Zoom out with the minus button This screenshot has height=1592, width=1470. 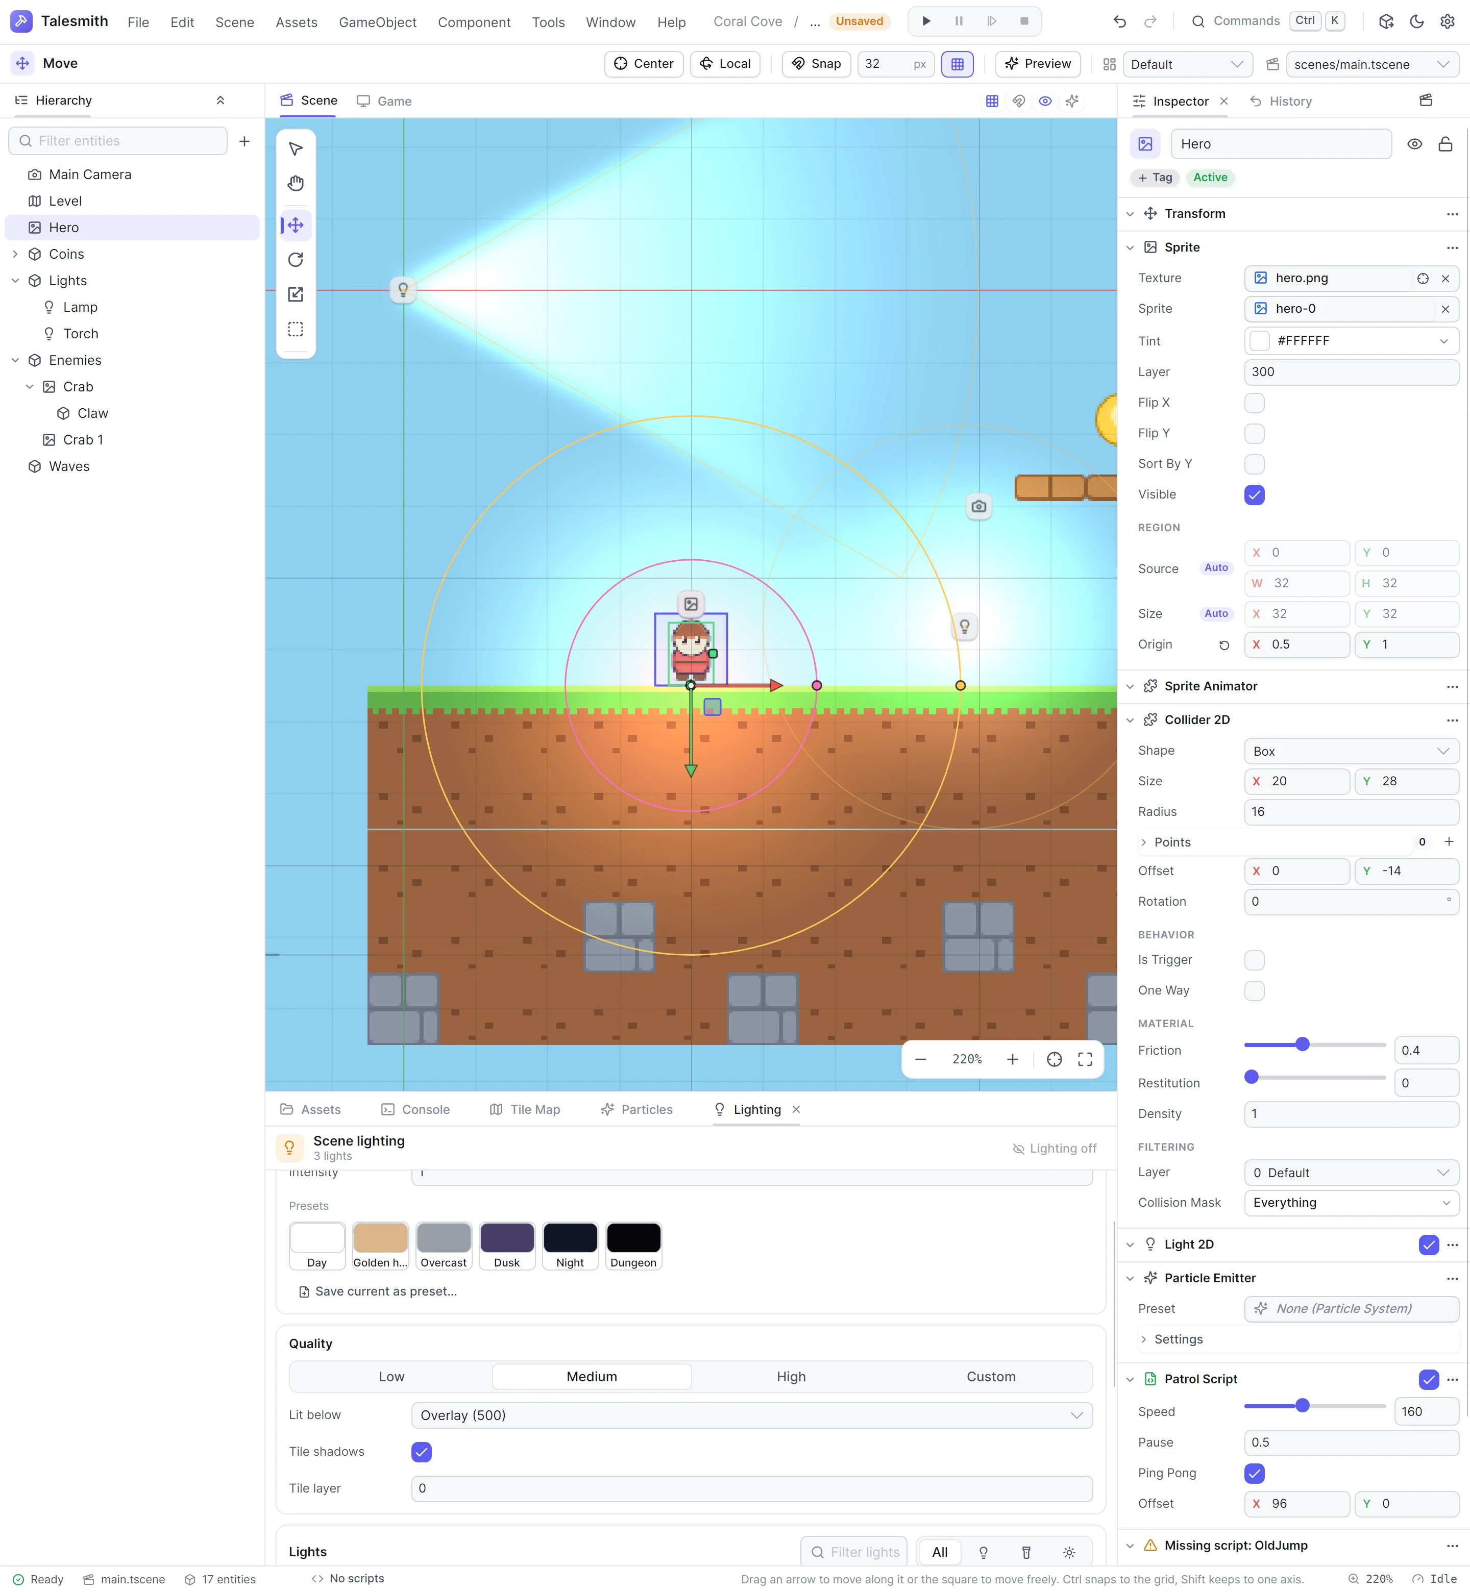coord(920,1059)
